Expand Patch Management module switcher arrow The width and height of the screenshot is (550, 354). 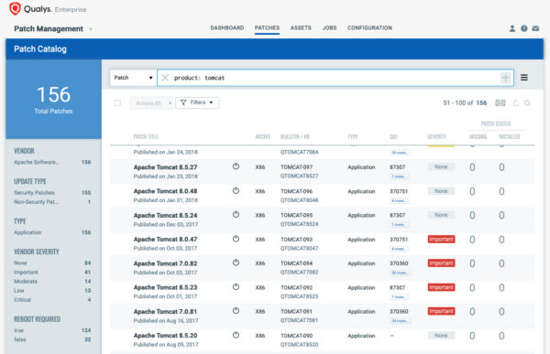pos(91,29)
